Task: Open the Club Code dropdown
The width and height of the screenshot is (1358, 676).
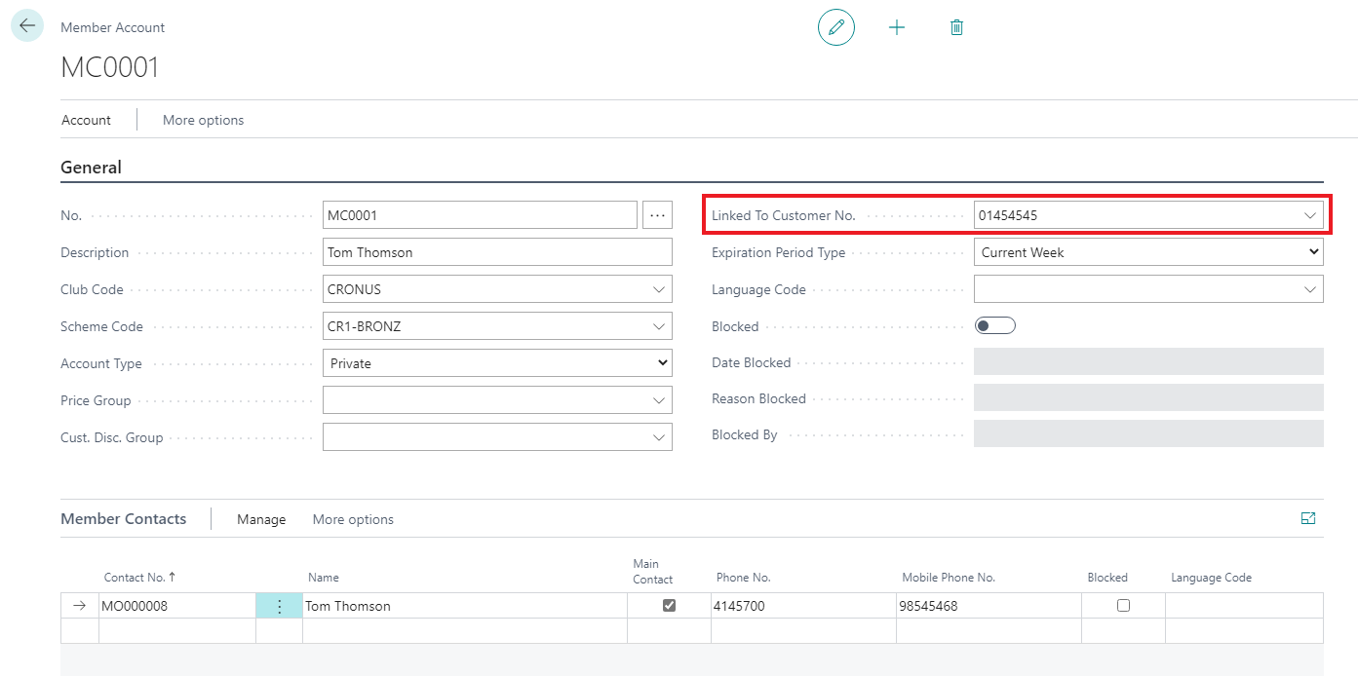Action: click(659, 289)
